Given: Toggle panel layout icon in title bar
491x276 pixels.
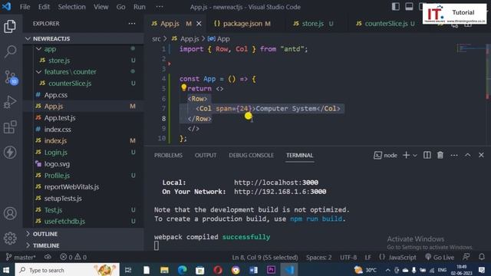Looking at the screenshot, I should click(x=409, y=7).
